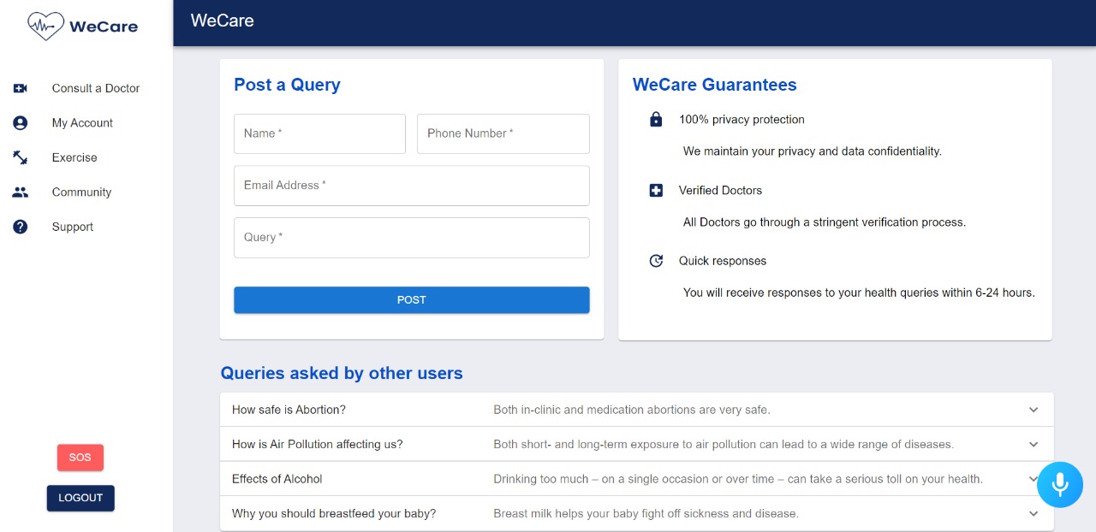Viewport: 1096px width, 532px height.
Task: Click the WeCare Guarantees heading
Action: pyautogui.click(x=715, y=85)
